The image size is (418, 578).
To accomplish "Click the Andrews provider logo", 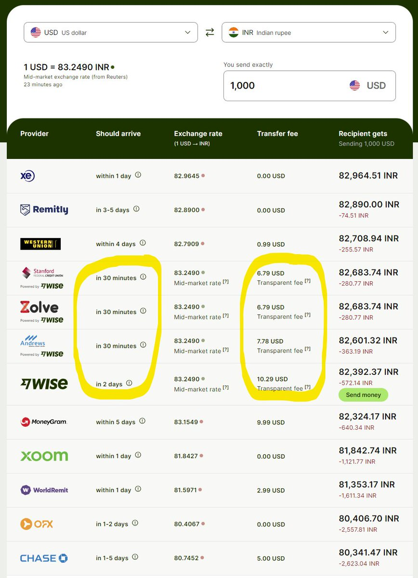I will point(33,341).
